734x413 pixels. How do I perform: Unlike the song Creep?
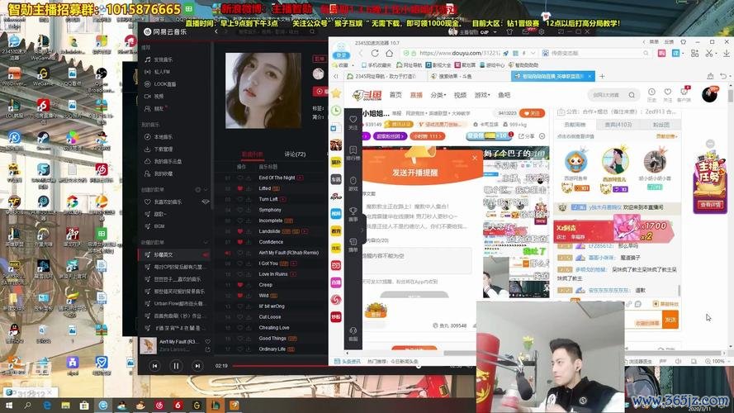tap(240, 285)
